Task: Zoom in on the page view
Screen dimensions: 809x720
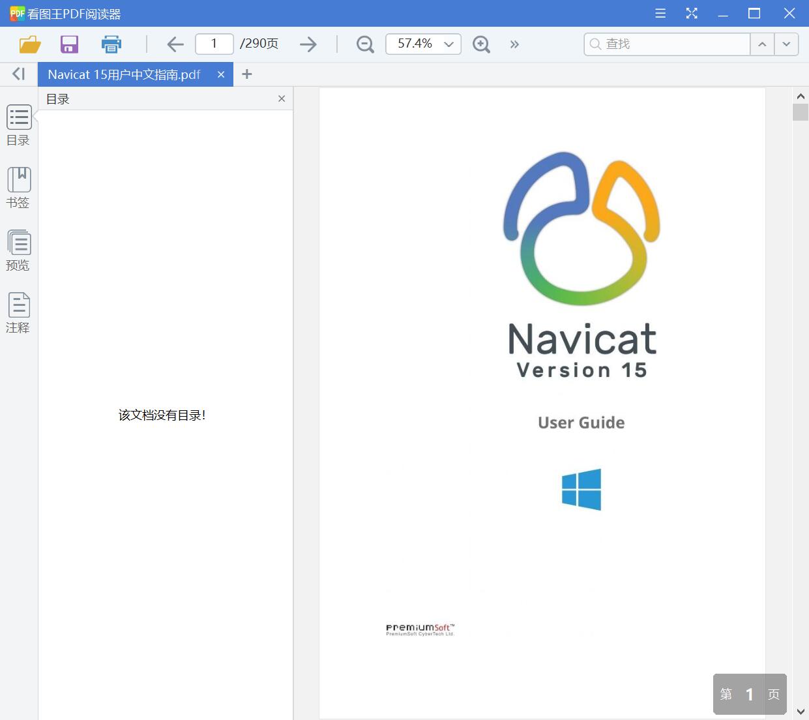Action: coord(481,44)
